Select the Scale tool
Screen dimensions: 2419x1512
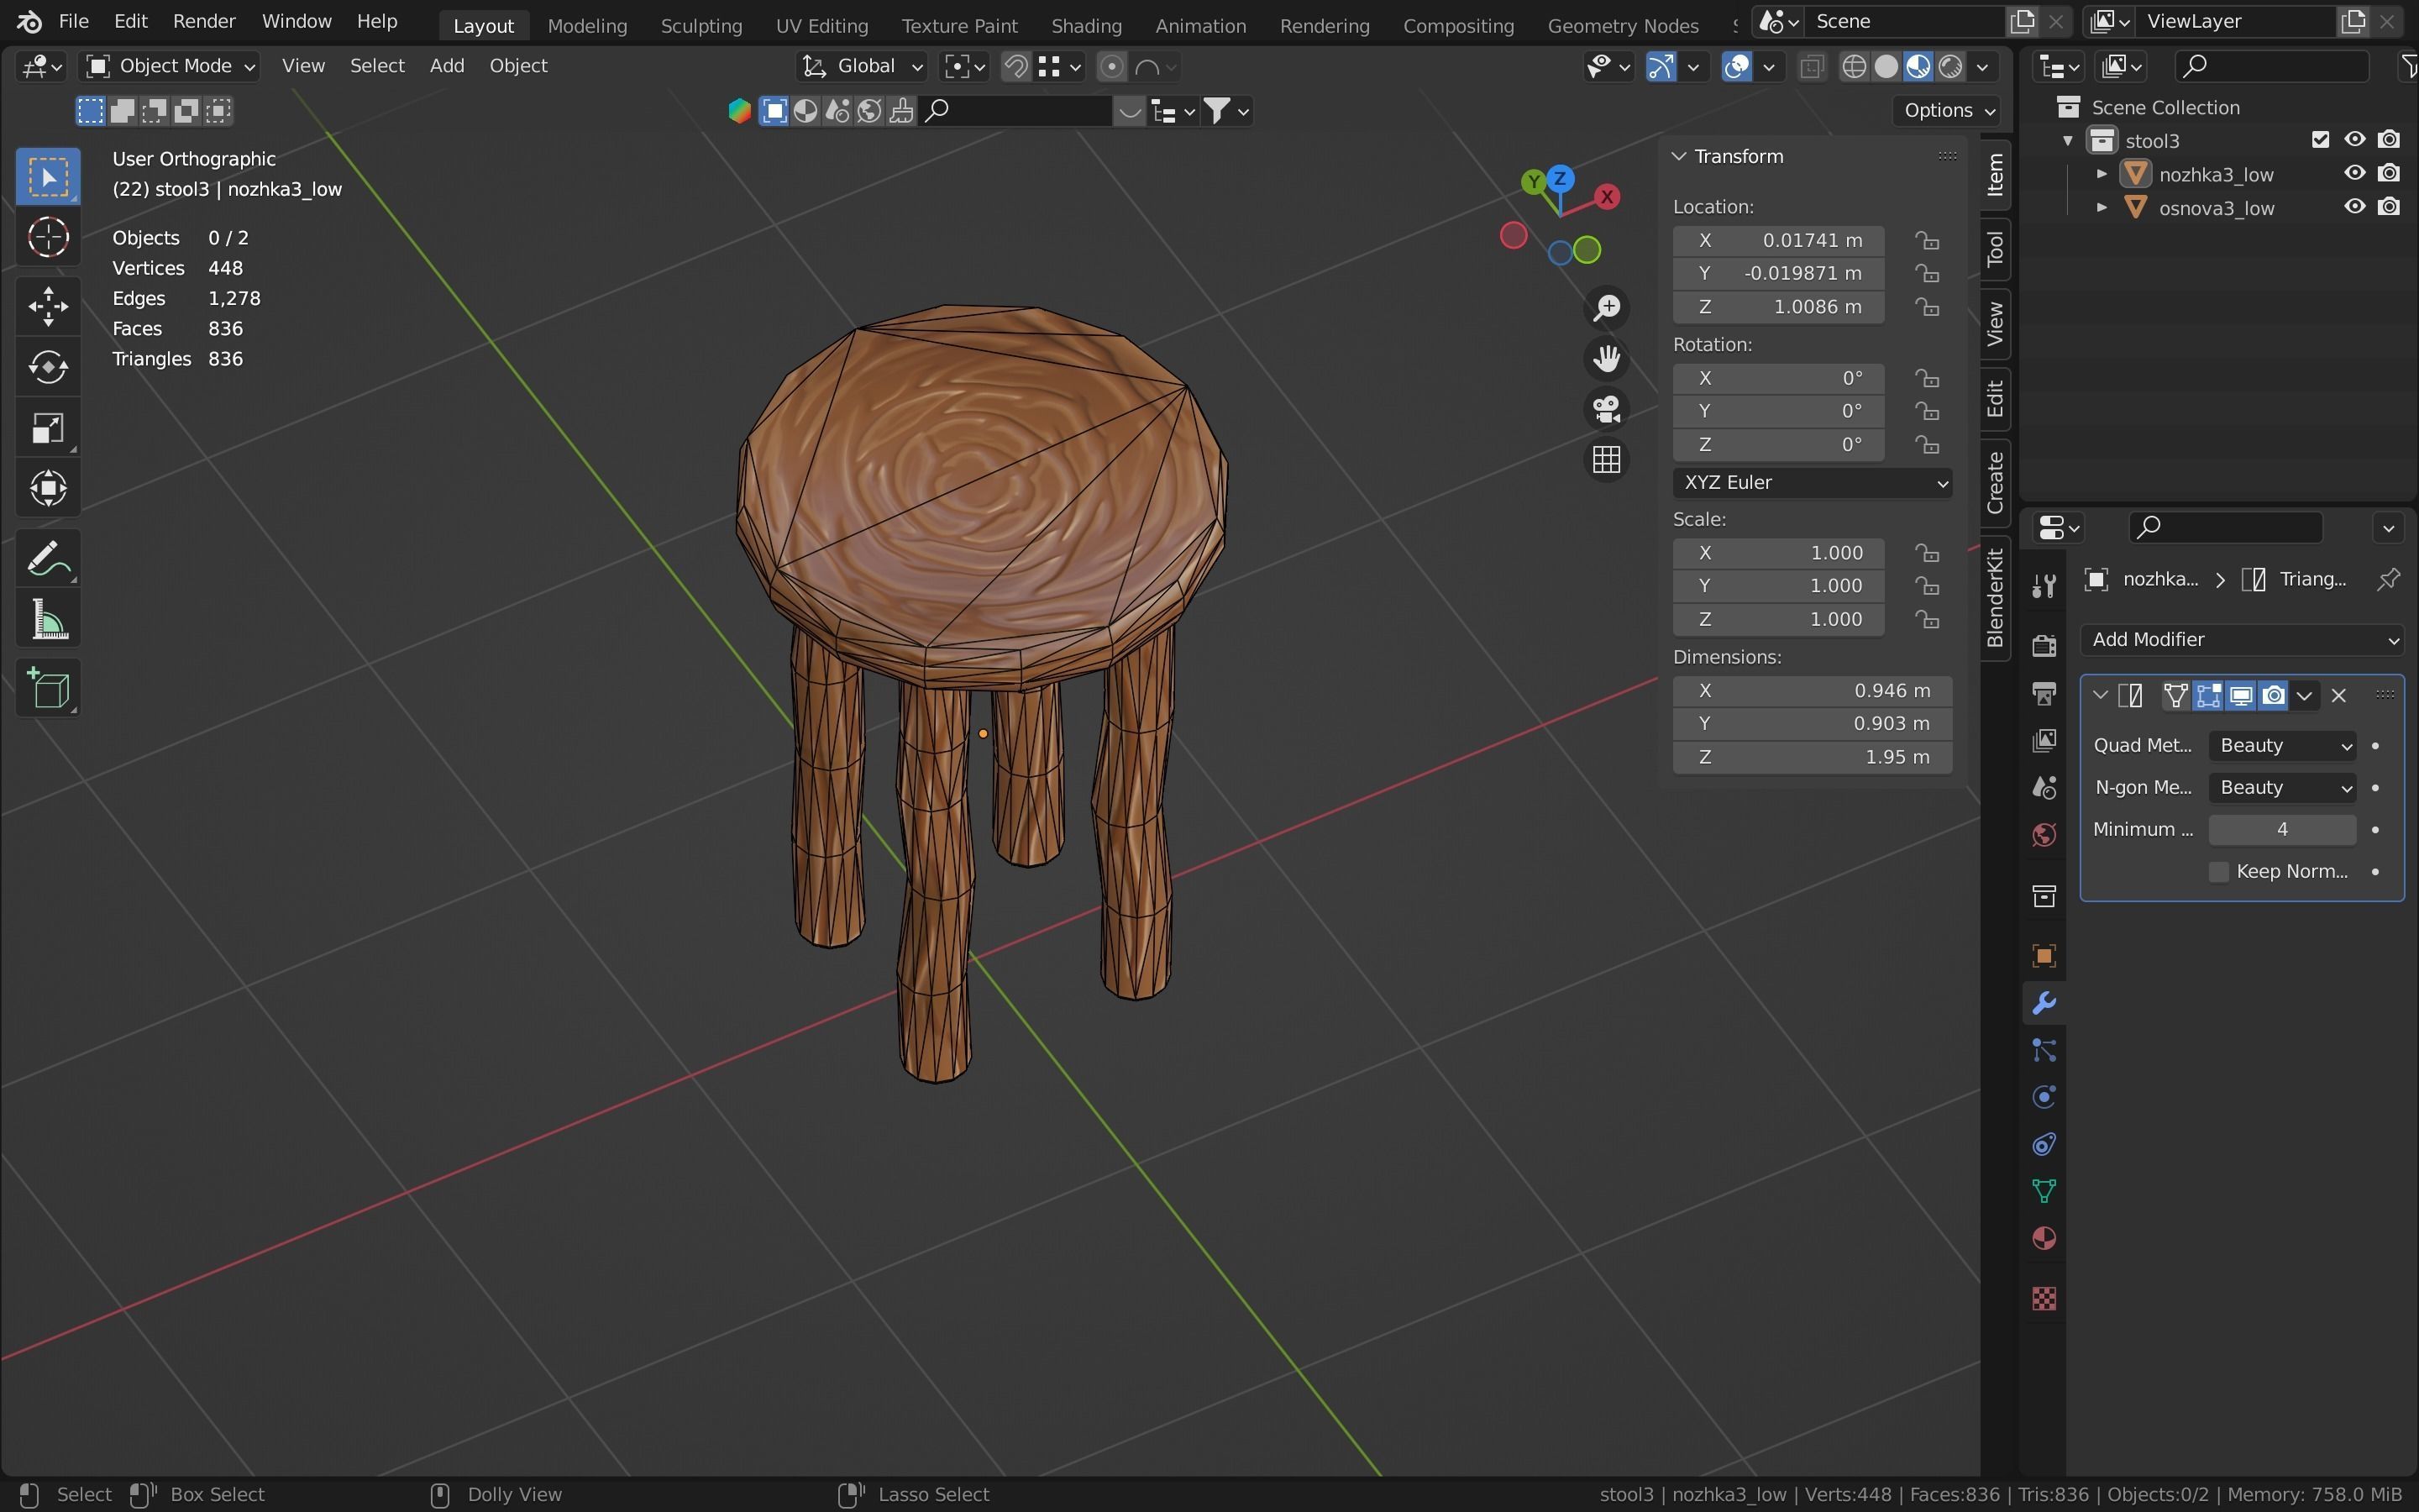48,428
